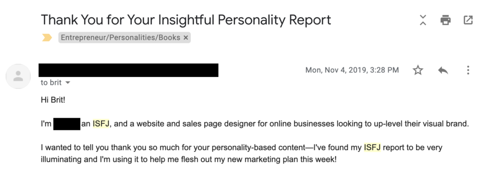Click the "Hi Brit!" greeting line
Image resolution: width=482 pixels, height=173 pixels.
(x=53, y=100)
